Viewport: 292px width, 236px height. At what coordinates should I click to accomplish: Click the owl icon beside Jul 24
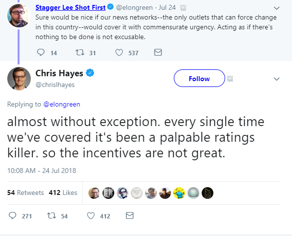tap(183, 8)
